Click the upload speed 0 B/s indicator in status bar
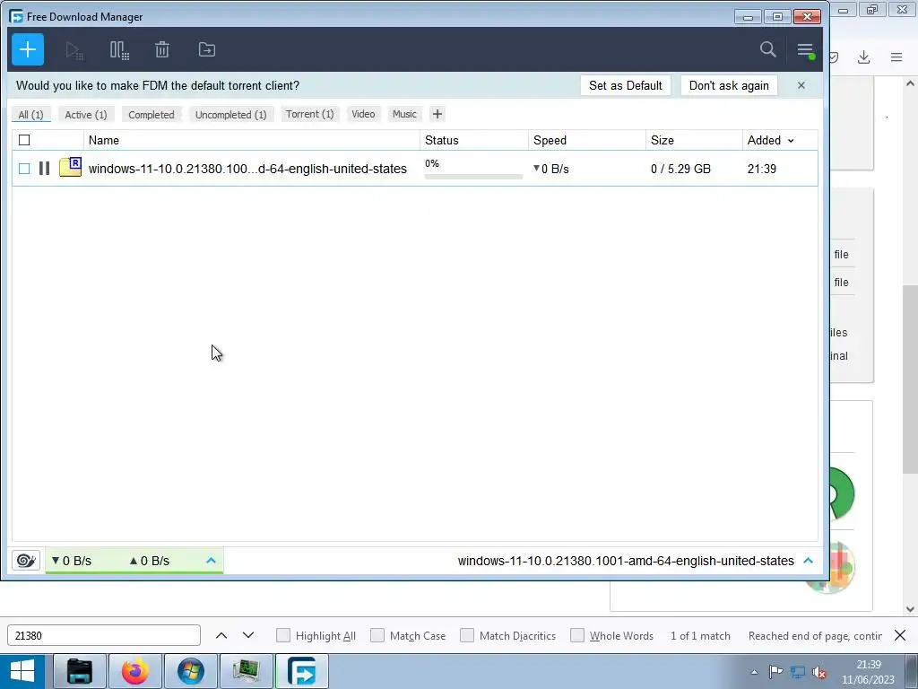918x689 pixels. point(150,561)
